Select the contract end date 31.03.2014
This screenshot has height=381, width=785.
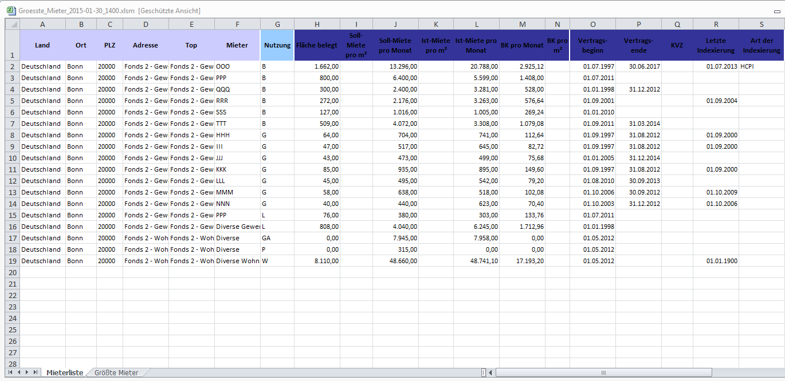(639, 124)
